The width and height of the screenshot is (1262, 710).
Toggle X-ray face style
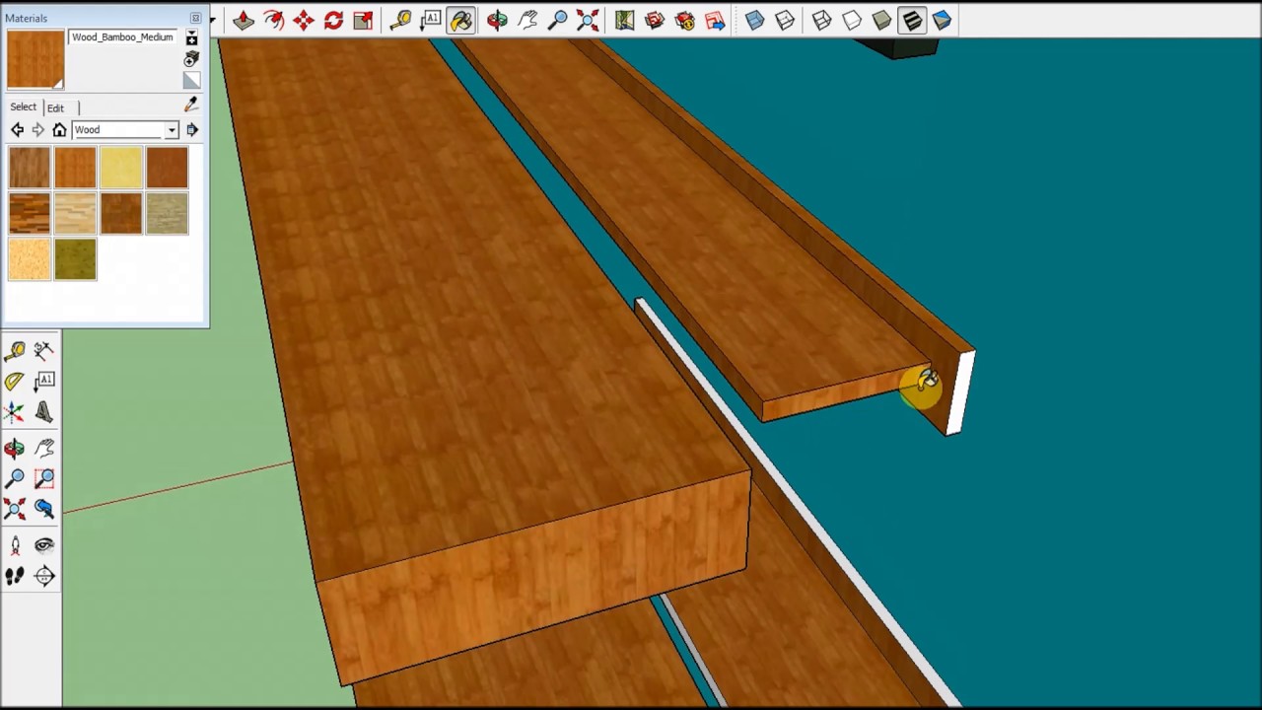tap(754, 20)
